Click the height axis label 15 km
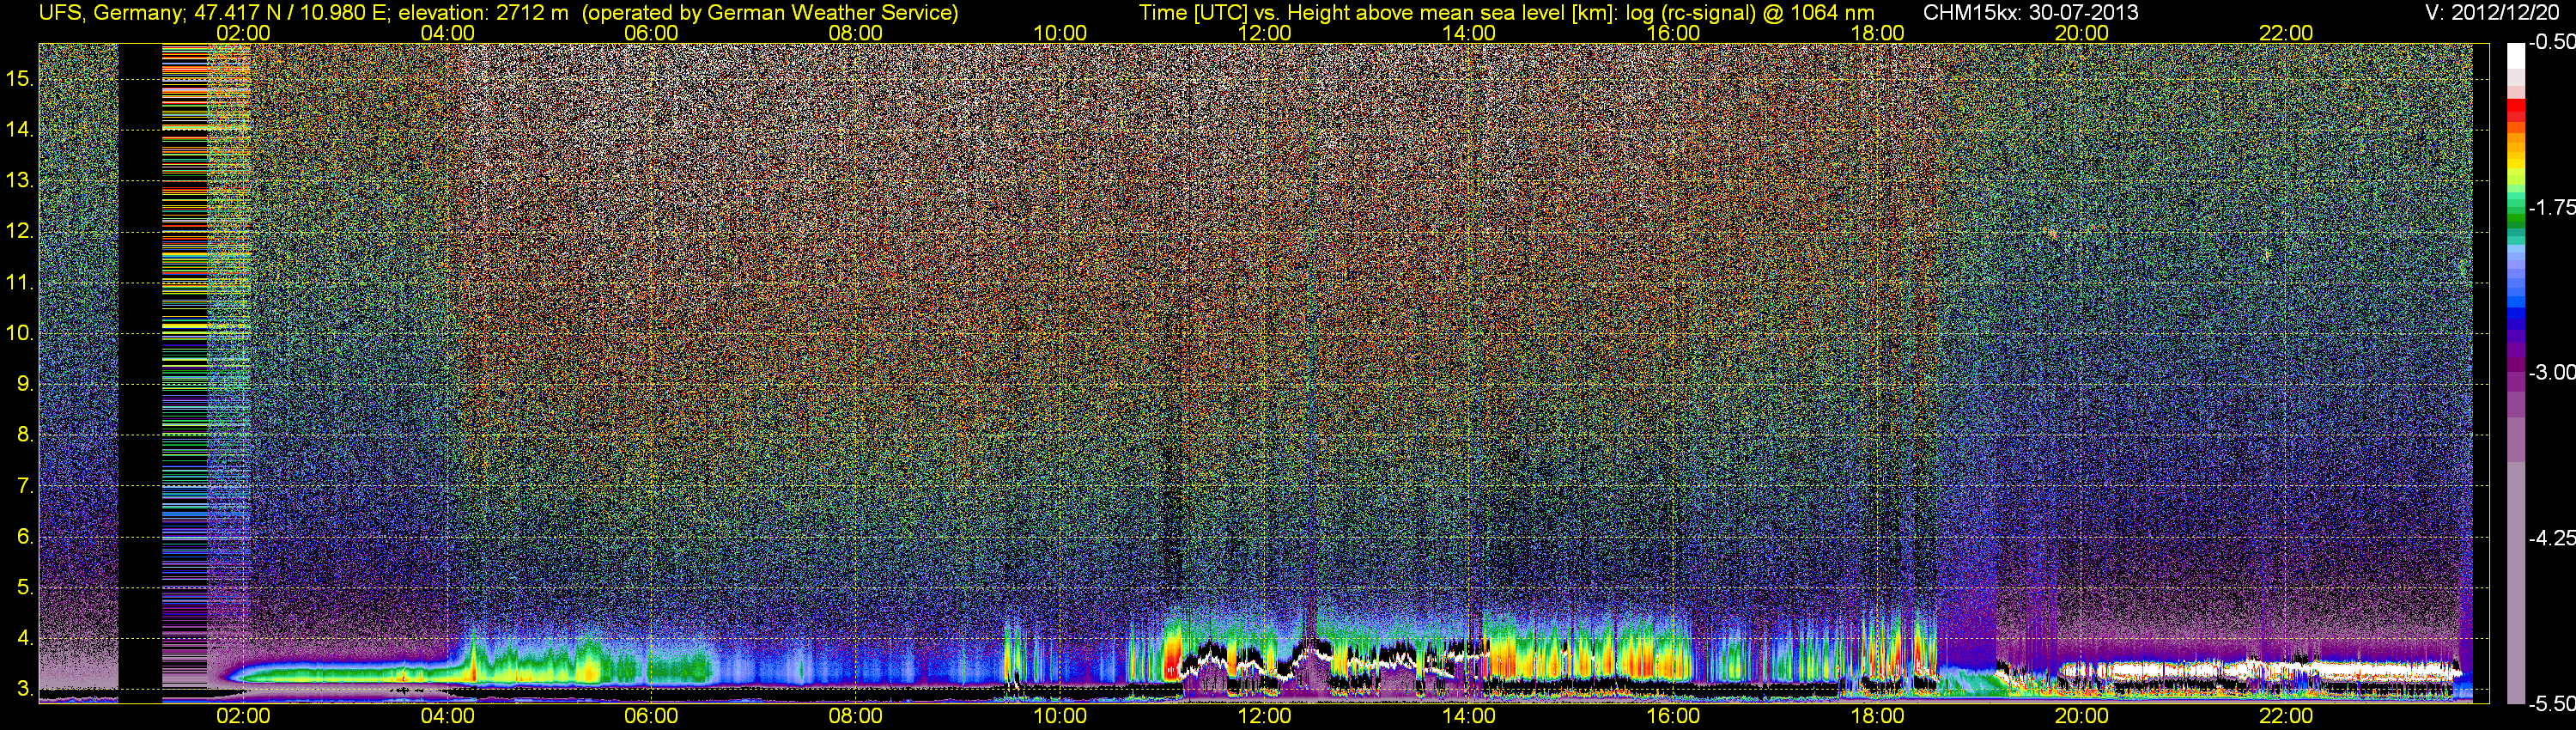 click(x=19, y=78)
